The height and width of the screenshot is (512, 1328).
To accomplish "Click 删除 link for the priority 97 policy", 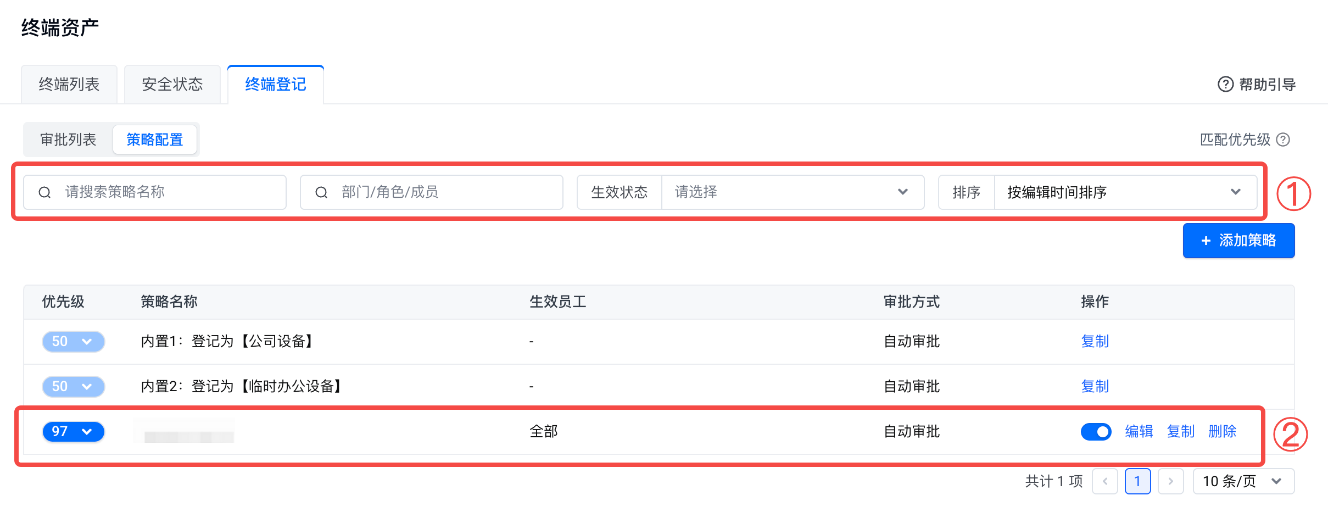I will 1223,432.
